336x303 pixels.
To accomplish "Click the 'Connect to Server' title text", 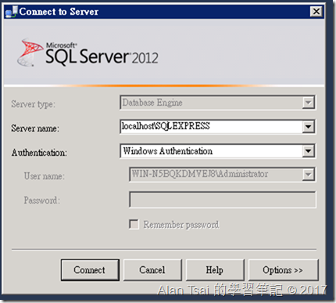I will point(59,12).
